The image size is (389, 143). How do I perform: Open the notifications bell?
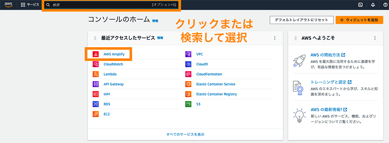point(373,5)
